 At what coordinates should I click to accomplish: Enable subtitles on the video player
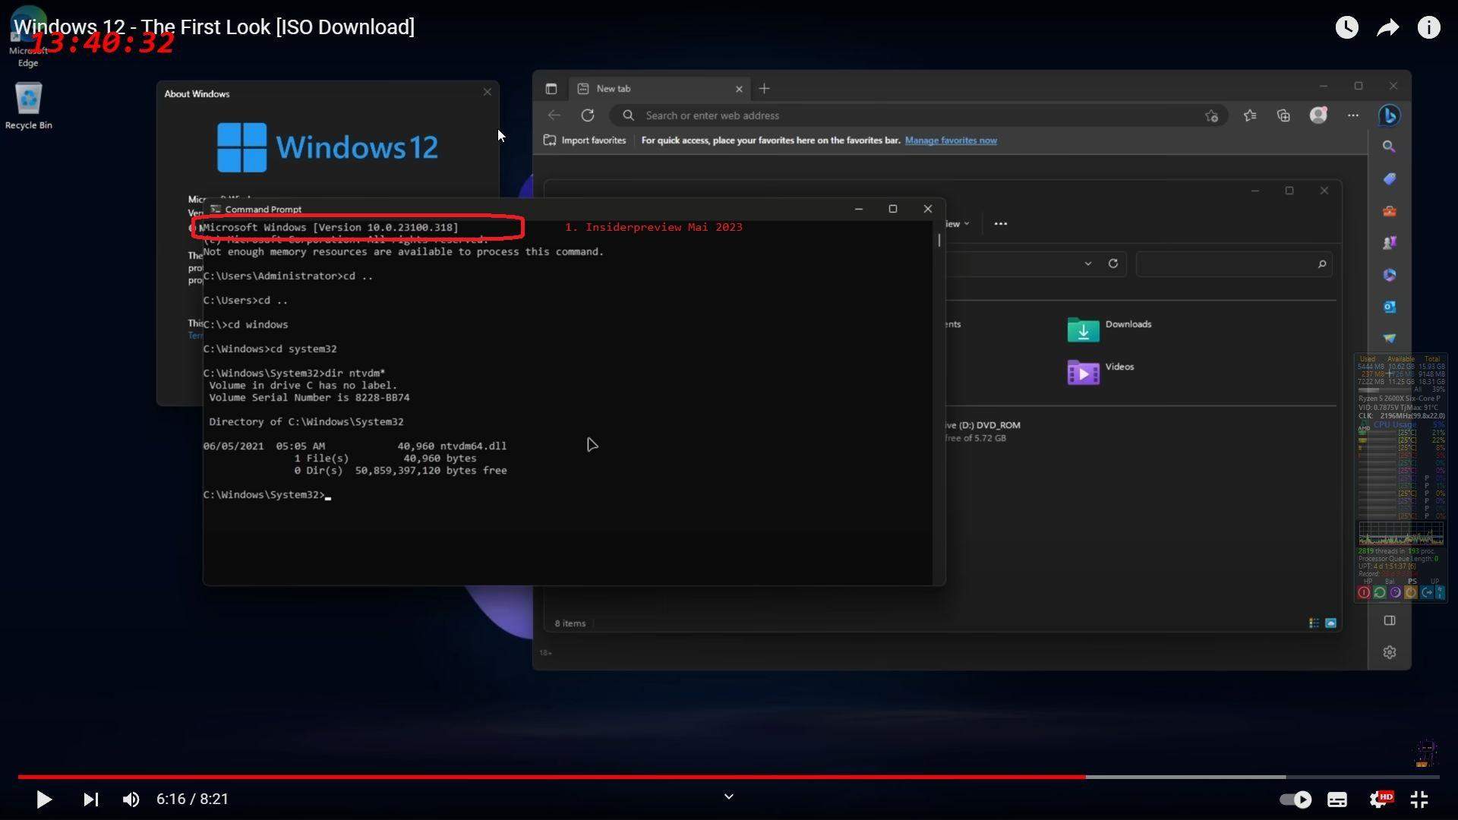[x=1337, y=799]
